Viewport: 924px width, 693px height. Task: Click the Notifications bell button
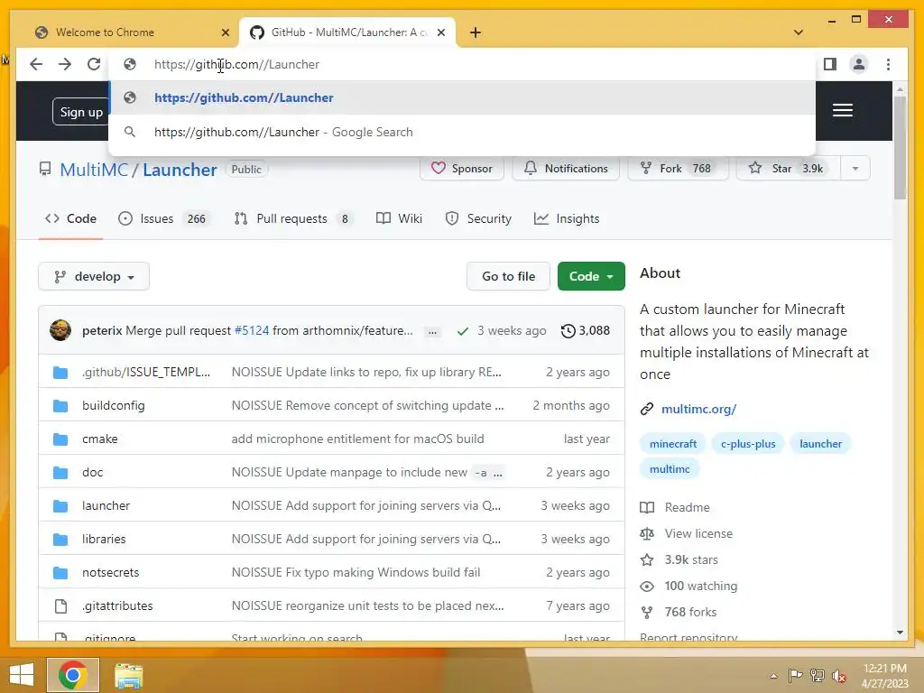tap(566, 169)
